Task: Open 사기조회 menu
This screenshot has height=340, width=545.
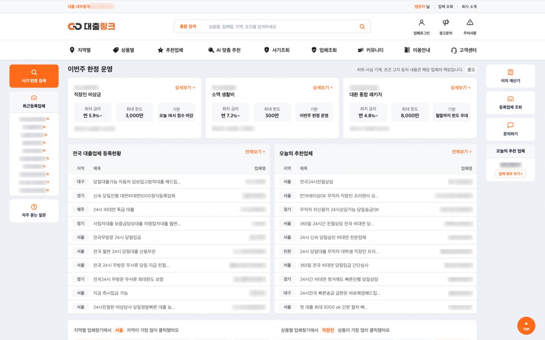Action: 277,50
